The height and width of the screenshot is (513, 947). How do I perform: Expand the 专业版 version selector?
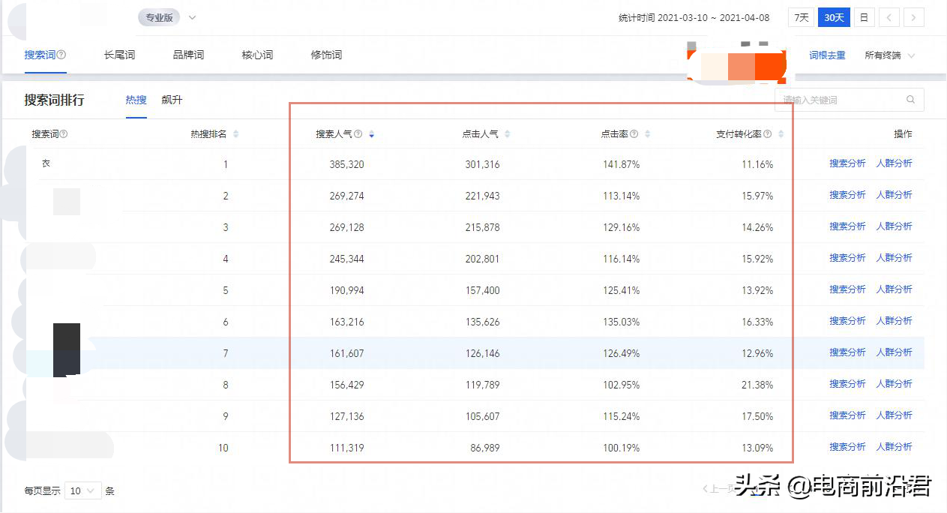192,16
